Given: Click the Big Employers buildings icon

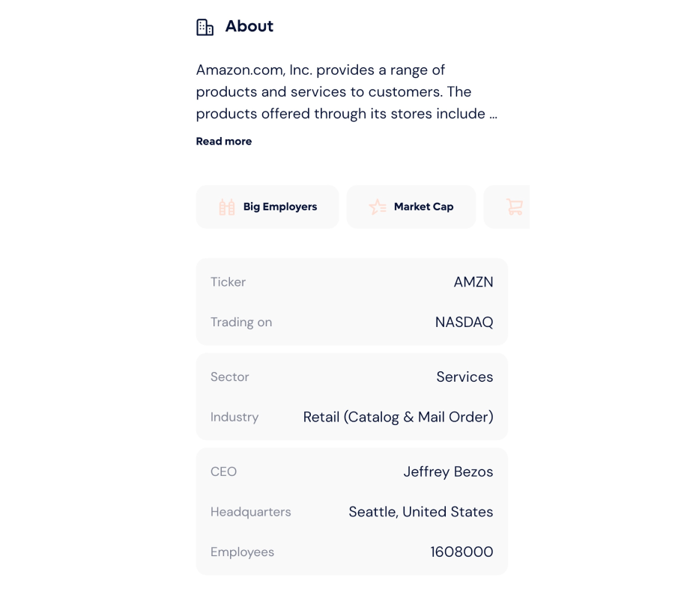Looking at the screenshot, I should tap(227, 207).
